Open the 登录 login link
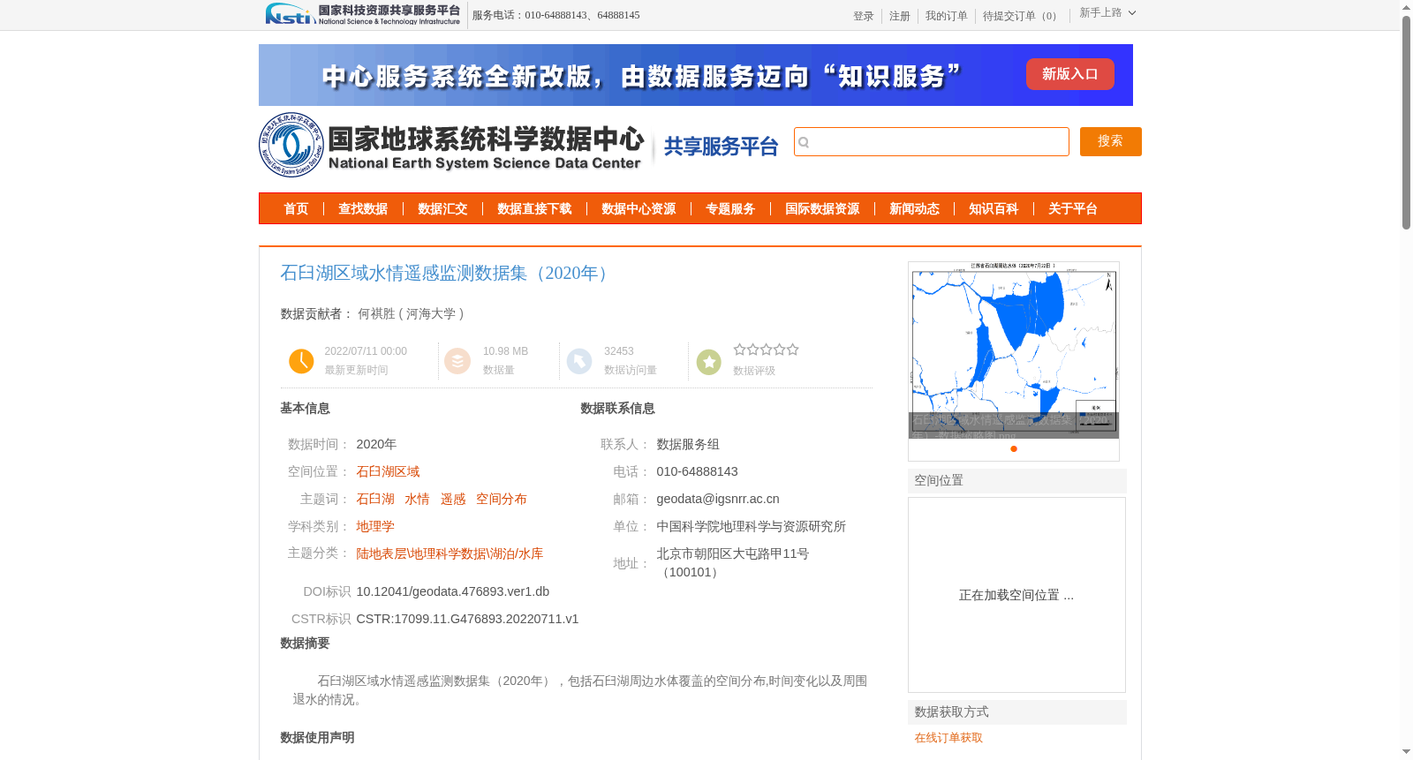Viewport: 1413px width, 760px height. point(863,16)
